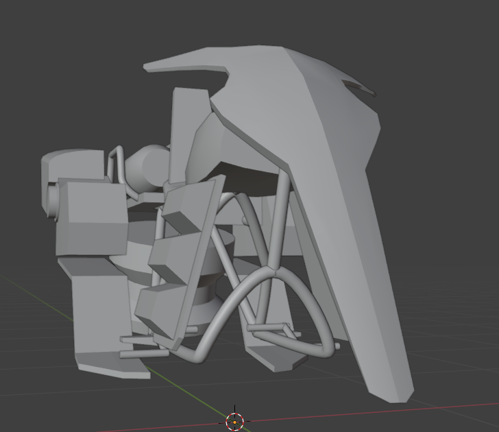Select the stepped slanted panel with three boxes

183,261
